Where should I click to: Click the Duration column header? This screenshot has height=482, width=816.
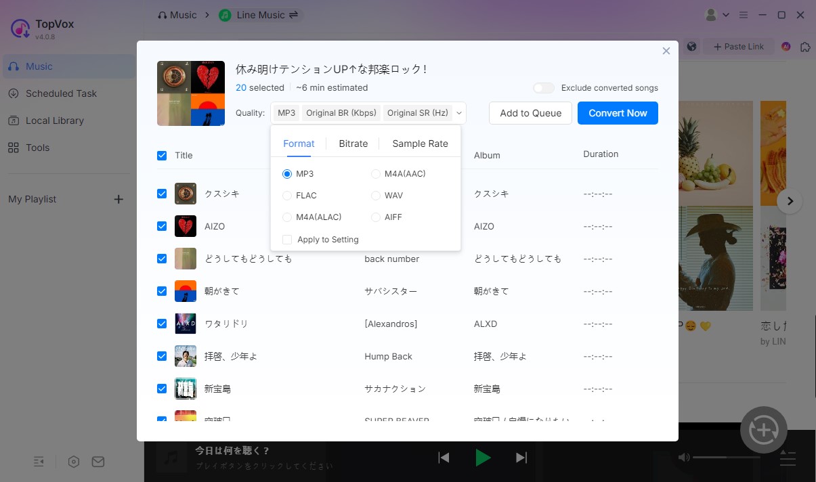pos(601,154)
